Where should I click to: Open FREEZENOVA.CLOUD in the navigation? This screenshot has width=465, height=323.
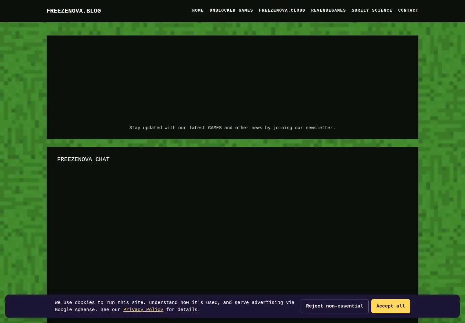click(x=282, y=10)
